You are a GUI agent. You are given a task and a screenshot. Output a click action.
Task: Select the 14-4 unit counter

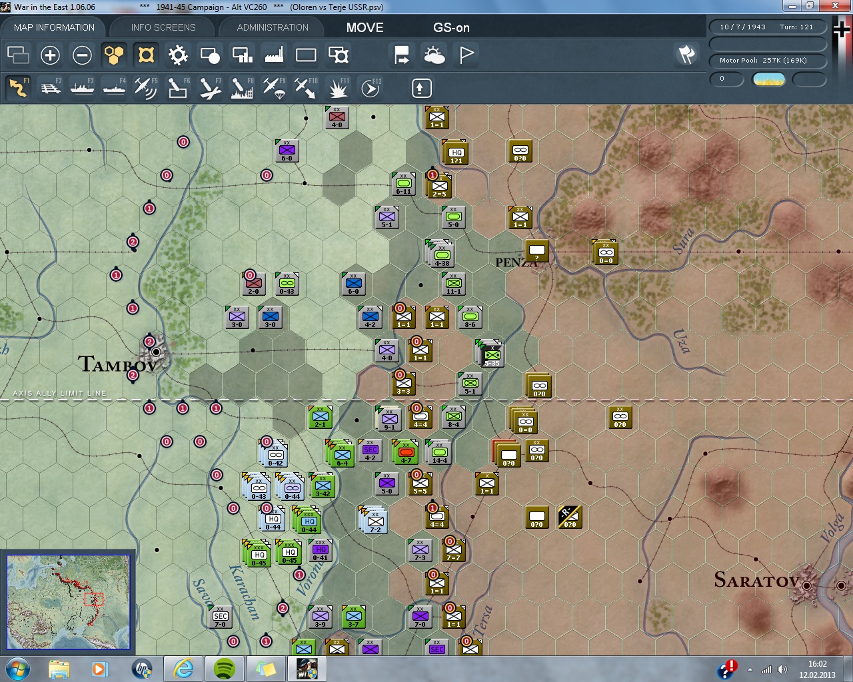click(439, 453)
